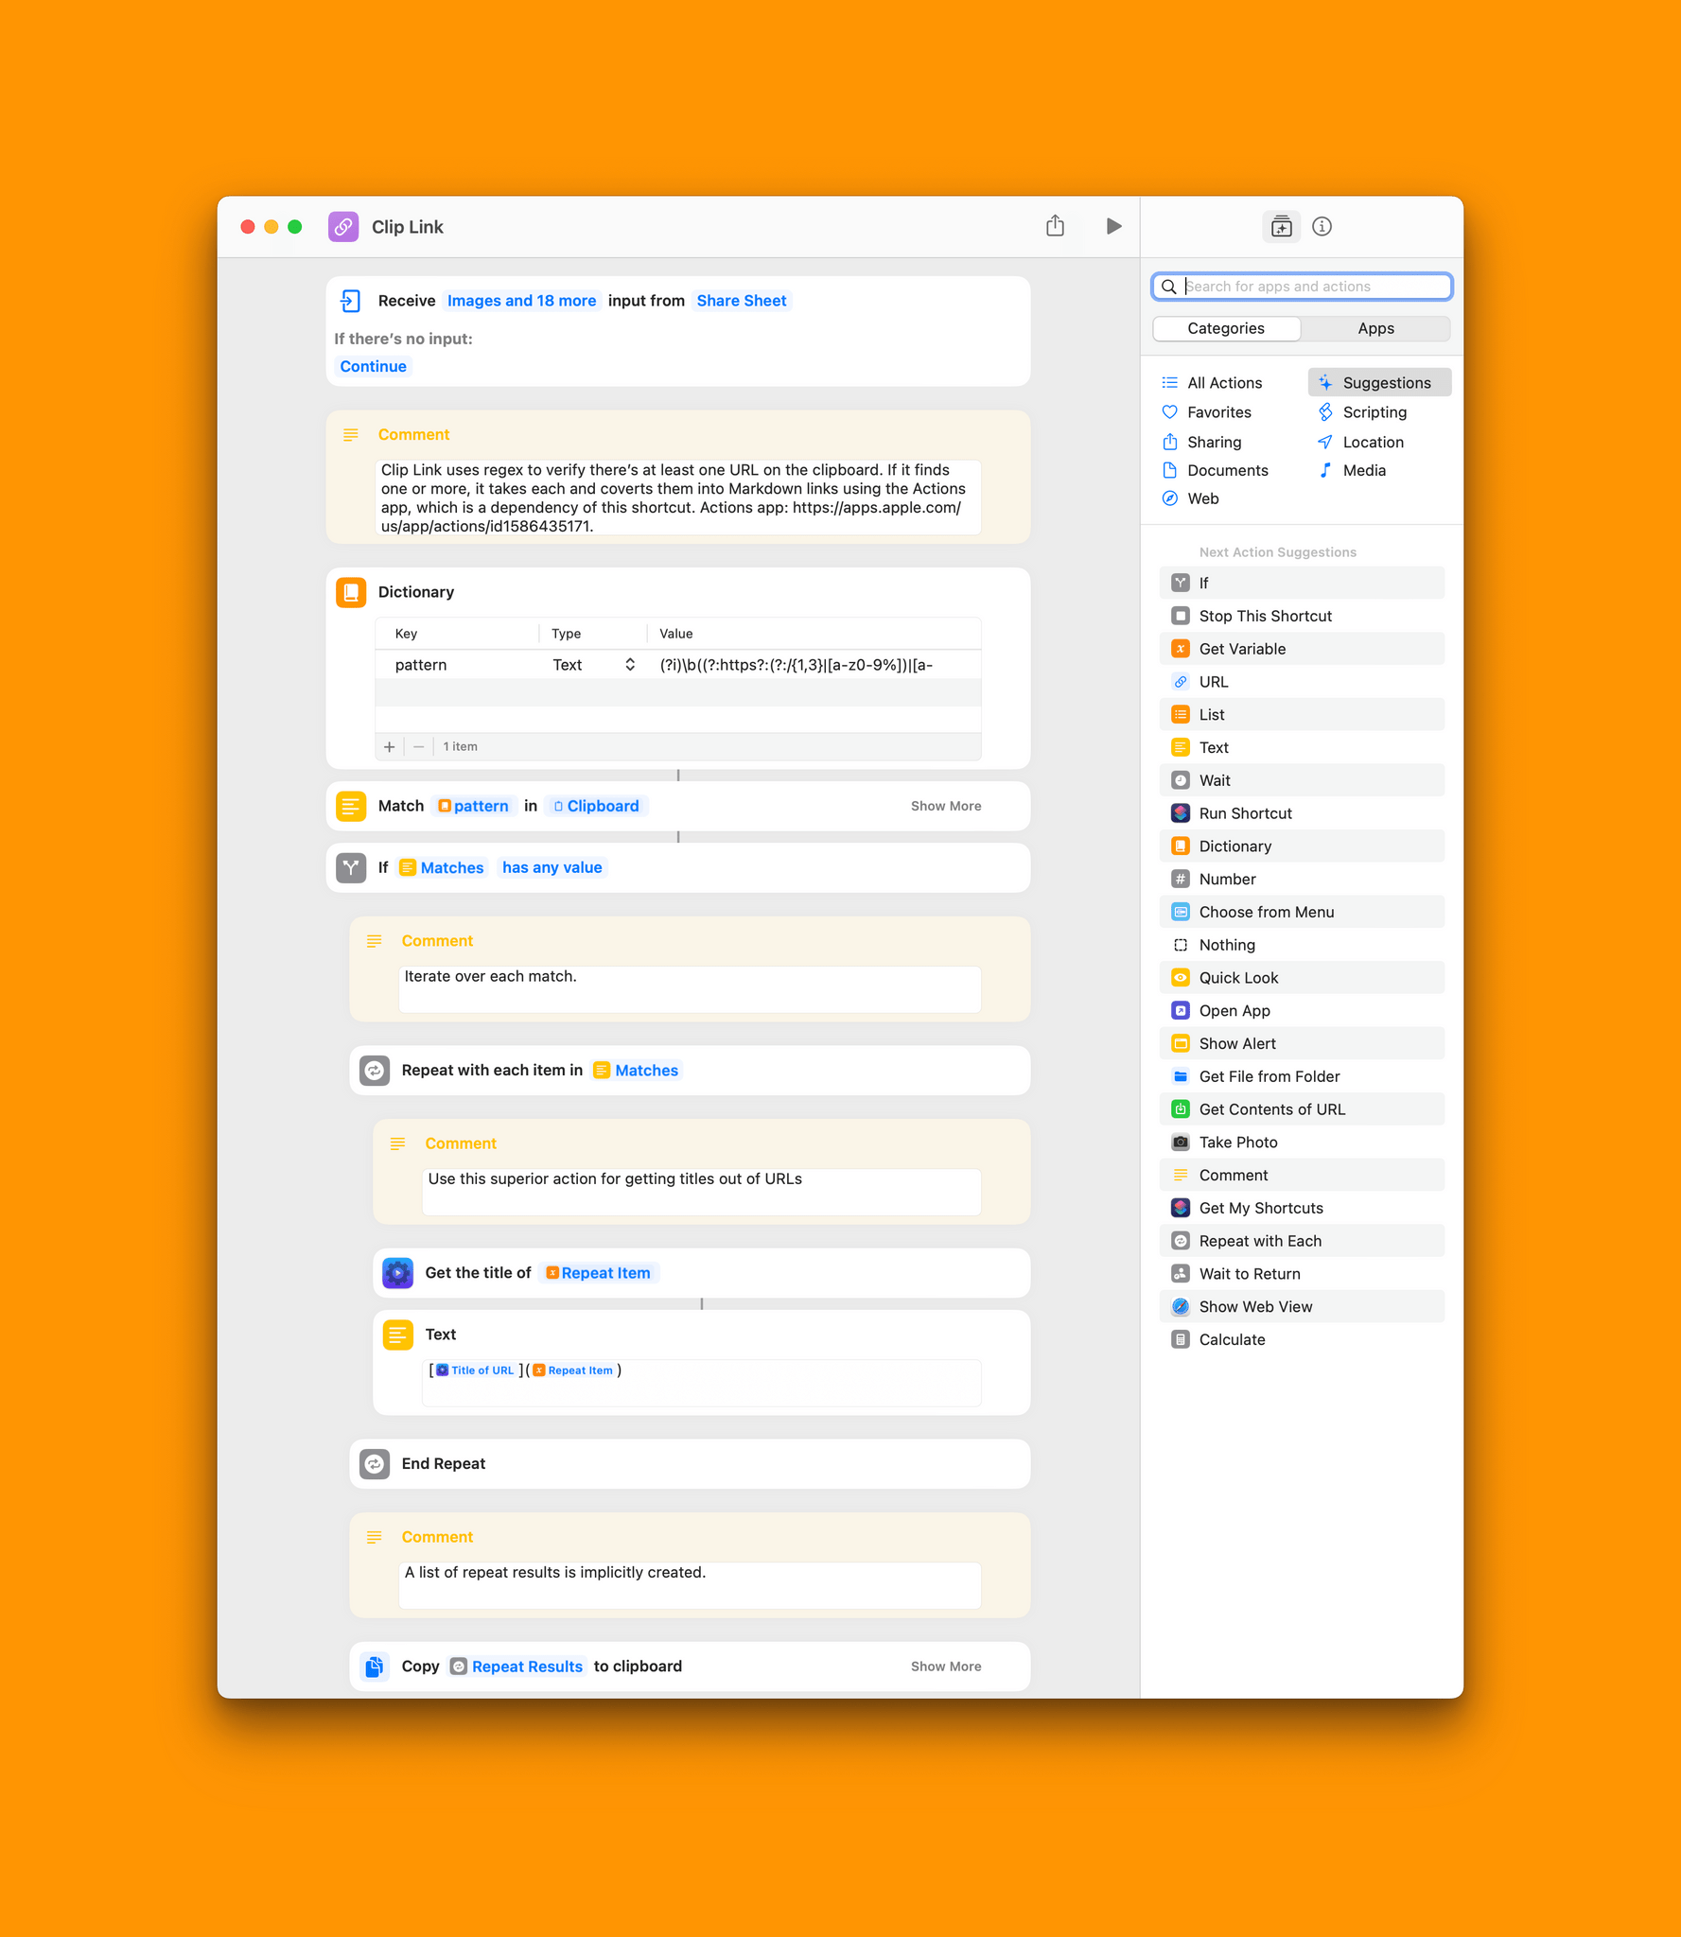Click the Match text action icon

[x=351, y=806]
